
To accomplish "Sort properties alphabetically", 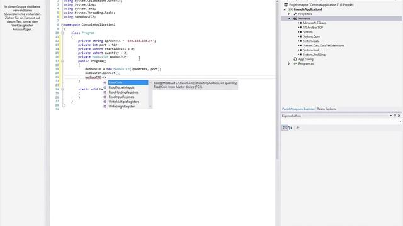I will pos(290,127).
